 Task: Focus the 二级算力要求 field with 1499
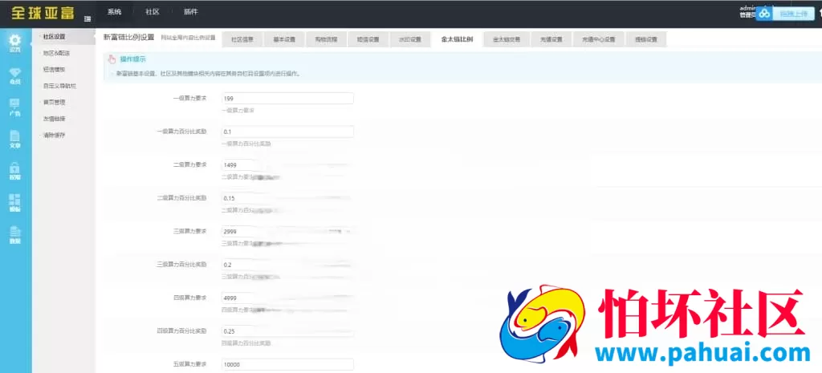pos(287,165)
